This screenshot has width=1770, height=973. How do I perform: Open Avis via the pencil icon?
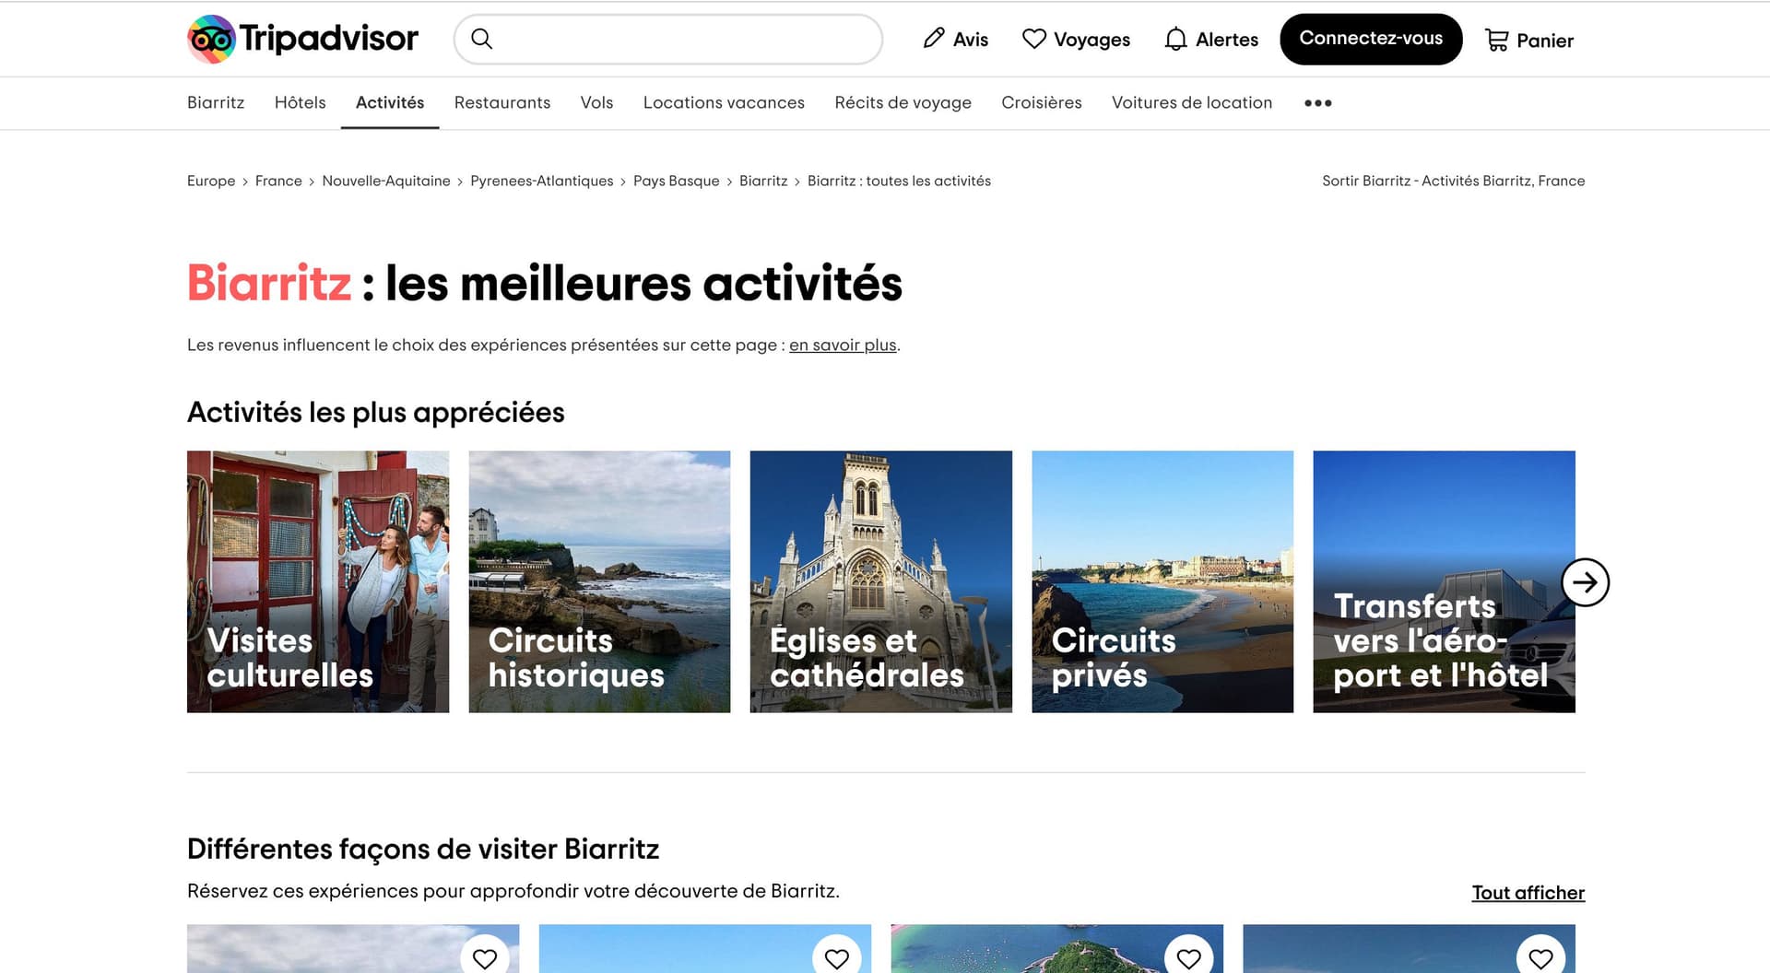[x=935, y=38]
